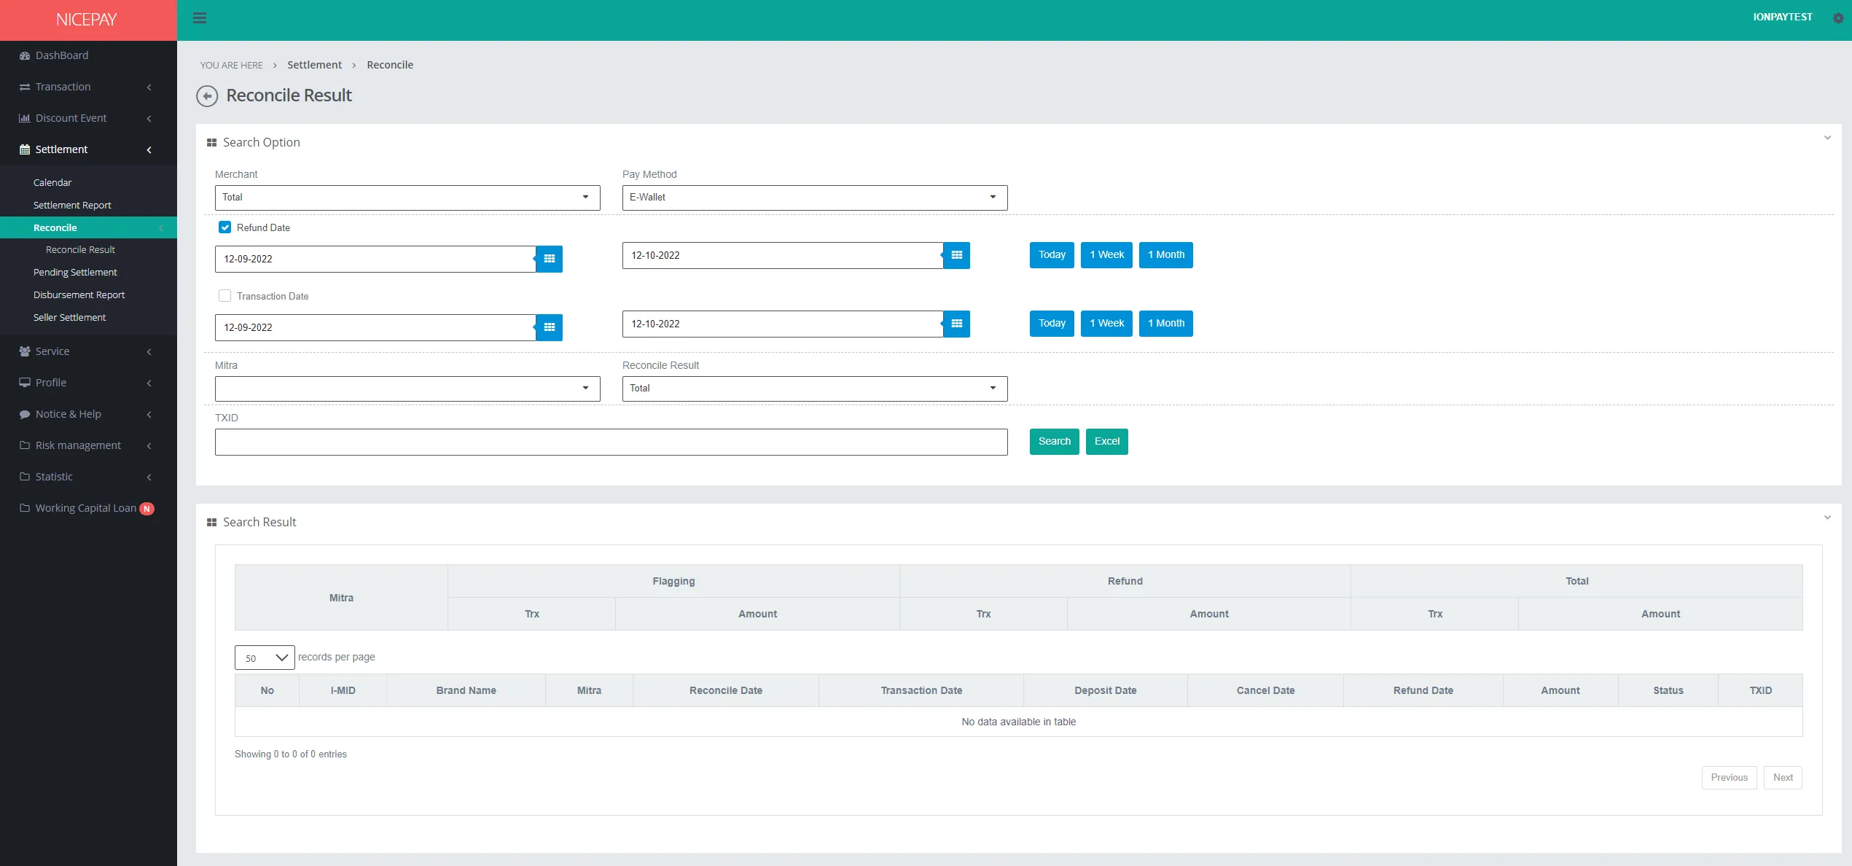Open the Merchant dropdown

pos(407,198)
